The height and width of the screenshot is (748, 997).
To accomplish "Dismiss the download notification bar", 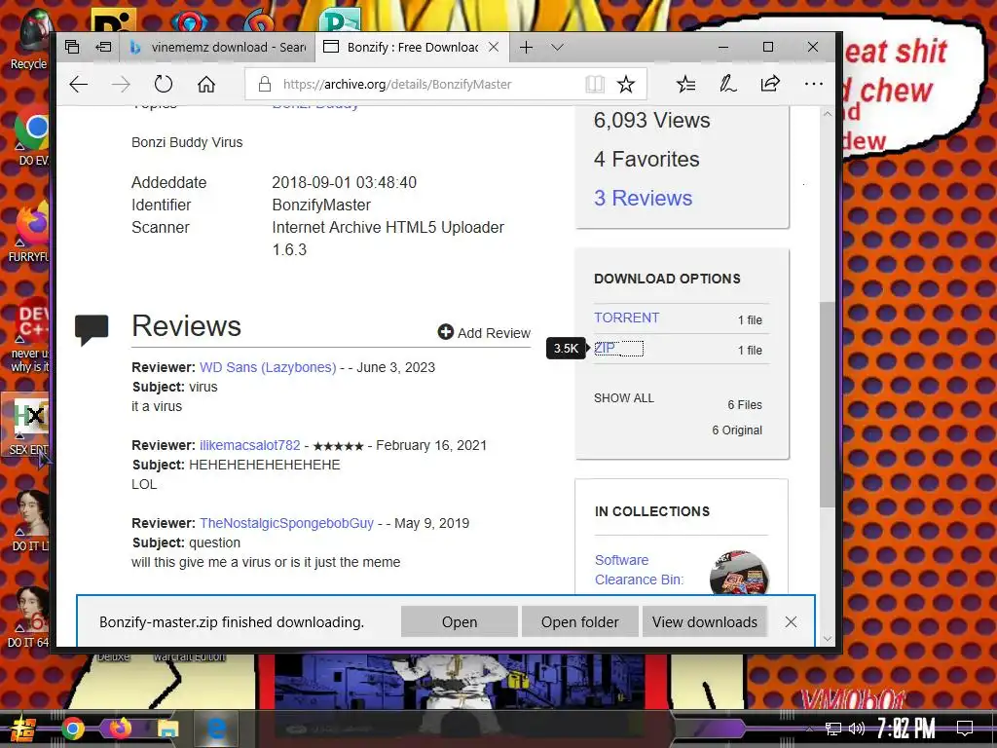I will click(x=791, y=622).
